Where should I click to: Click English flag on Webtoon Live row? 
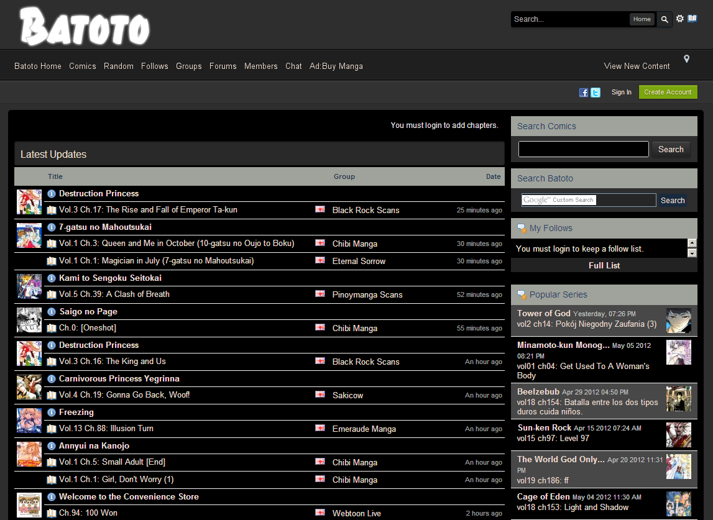tap(320, 512)
